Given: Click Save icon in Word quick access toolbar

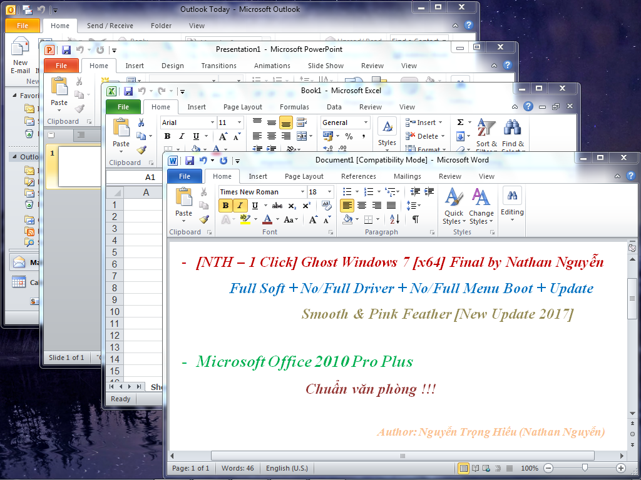Looking at the screenshot, I should coord(189,161).
